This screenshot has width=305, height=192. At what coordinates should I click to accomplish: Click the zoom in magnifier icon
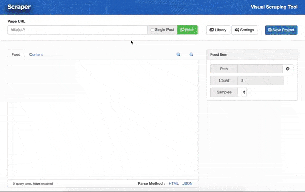pyautogui.click(x=178, y=54)
